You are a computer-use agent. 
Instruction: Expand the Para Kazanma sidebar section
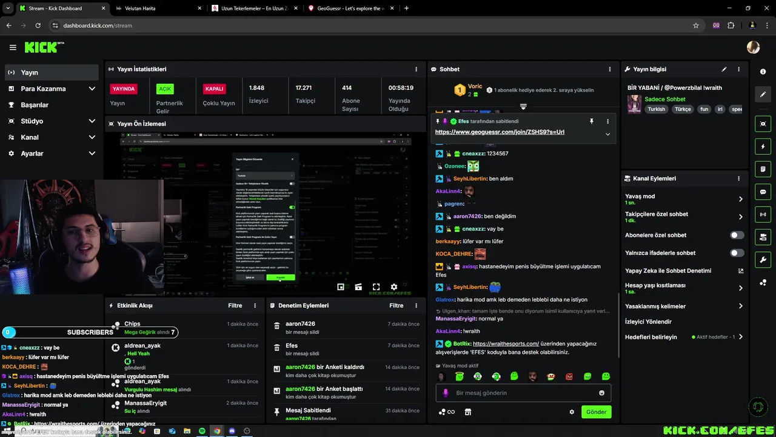pos(52,89)
